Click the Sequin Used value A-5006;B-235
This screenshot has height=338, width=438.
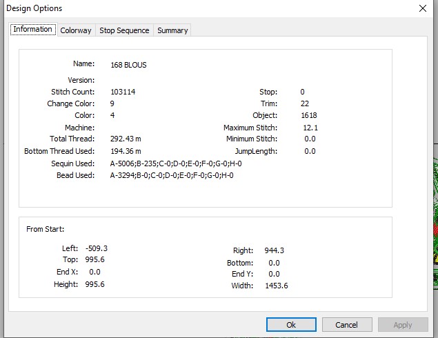[x=176, y=163]
